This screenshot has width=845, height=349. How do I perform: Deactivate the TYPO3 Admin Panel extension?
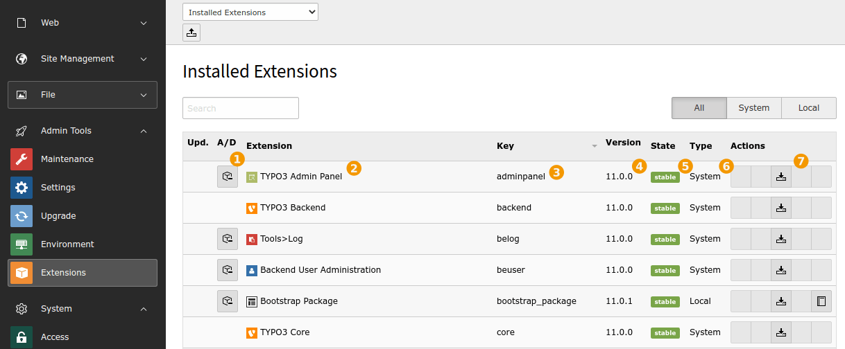(x=228, y=177)
